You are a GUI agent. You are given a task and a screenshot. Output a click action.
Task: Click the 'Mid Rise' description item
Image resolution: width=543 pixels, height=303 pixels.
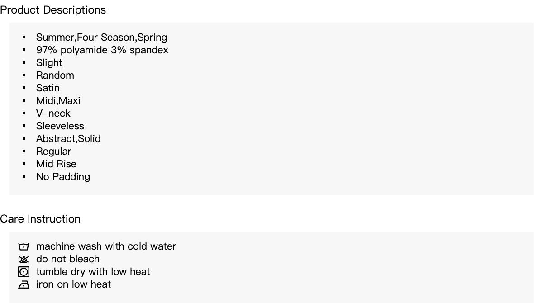coord(56,164)
